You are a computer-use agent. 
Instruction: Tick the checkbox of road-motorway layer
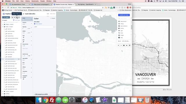[4, 31]
